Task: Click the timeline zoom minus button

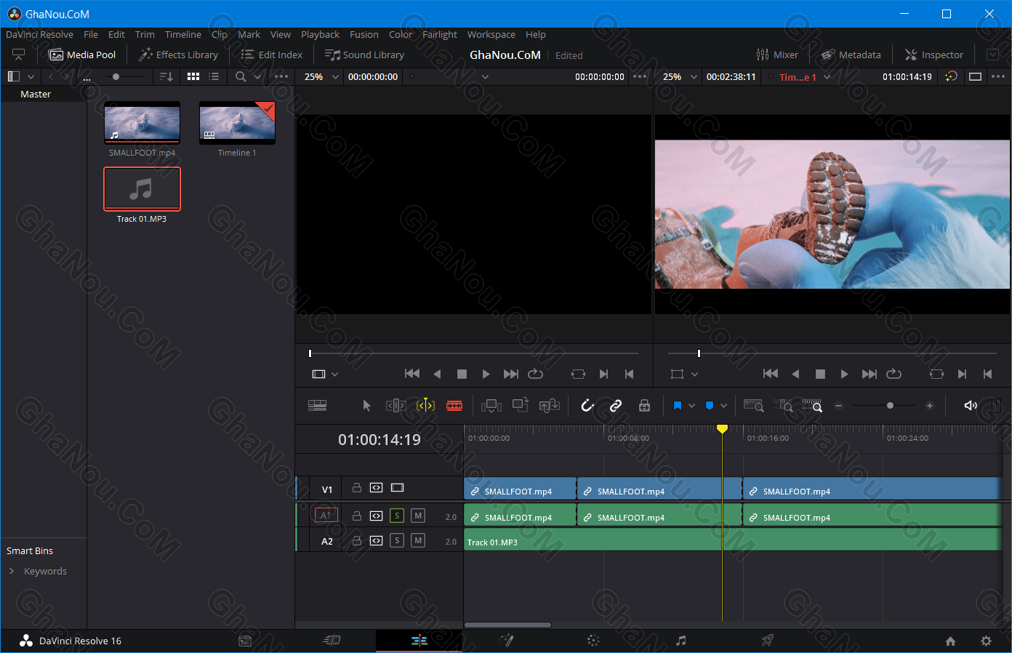Action: click(x=838, y=406)
